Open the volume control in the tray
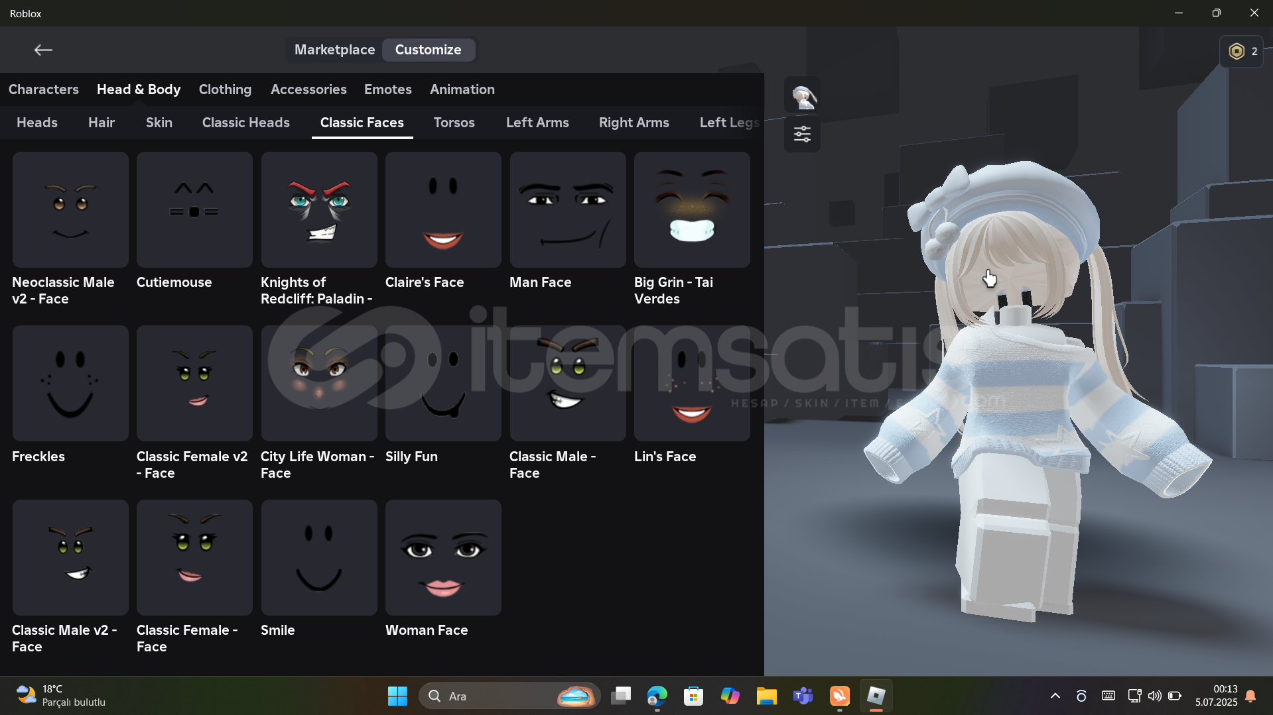This screenshot has width=1273, height=715. coord(1155,696)
